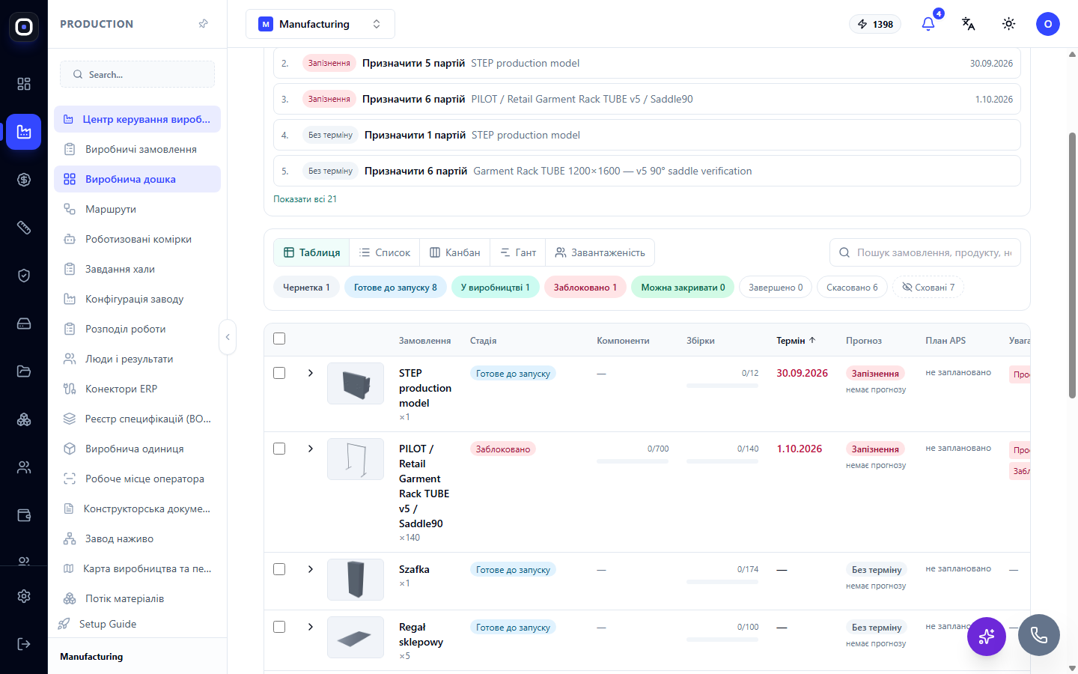Click the Показати всі 21 link
Viewport: 1078px width, 674px height.
tap(305, 199)
